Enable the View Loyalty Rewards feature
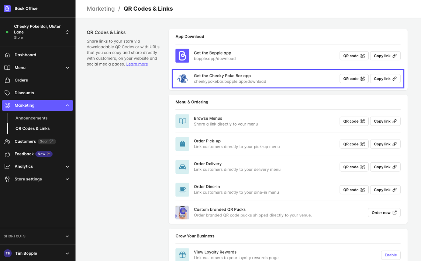 click(x=390, y=255)
